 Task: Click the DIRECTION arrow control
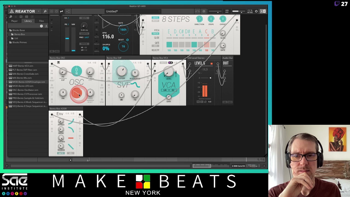[199, 19]
